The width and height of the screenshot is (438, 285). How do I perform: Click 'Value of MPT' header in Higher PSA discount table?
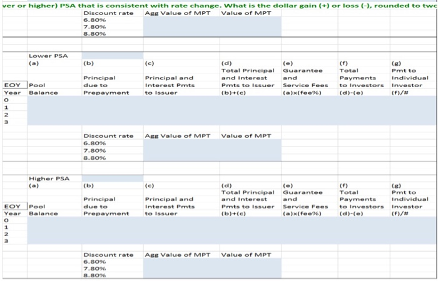point(246,255)
